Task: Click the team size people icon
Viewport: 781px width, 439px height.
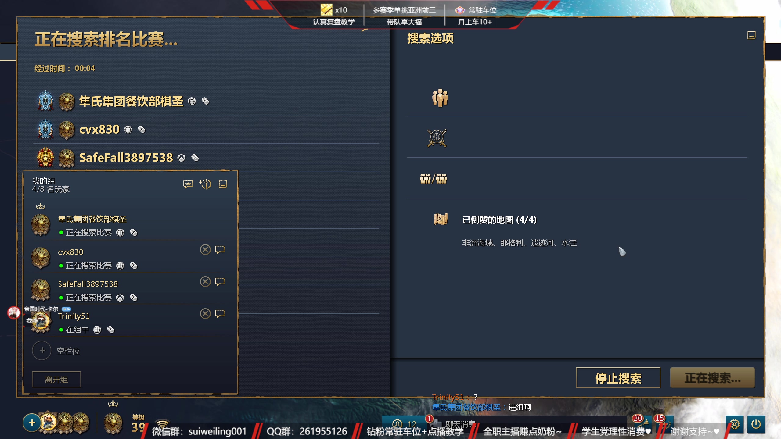Action: pyautogui.click(x=440, y=98)
